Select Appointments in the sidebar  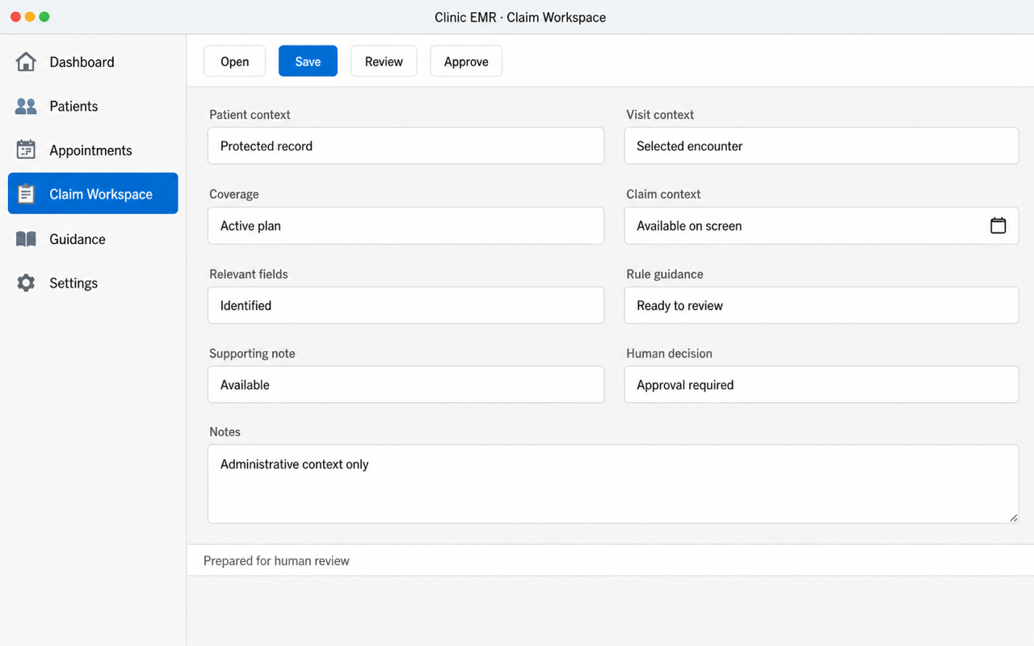click(93, 150)
